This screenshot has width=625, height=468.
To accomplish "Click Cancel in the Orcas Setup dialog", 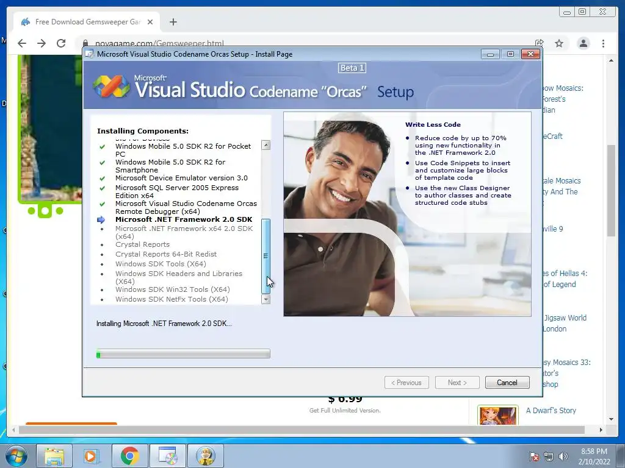I will (x=507, y=383).
